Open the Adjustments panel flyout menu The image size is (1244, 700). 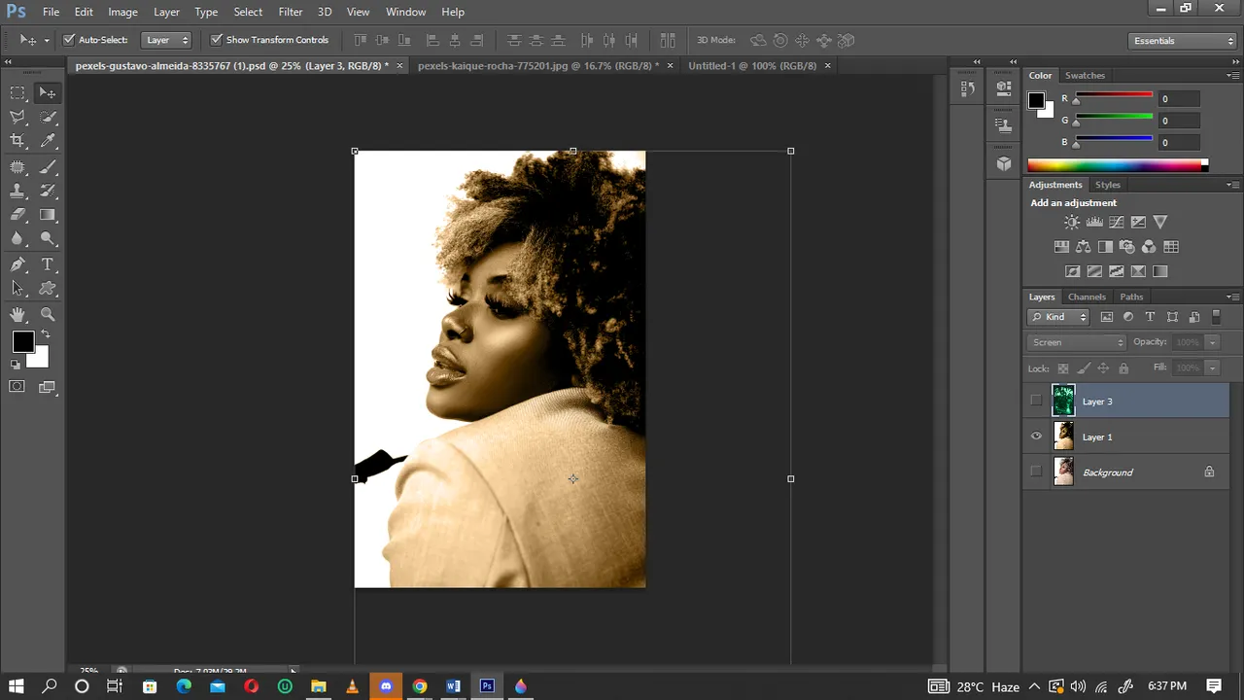point(1232,185)
